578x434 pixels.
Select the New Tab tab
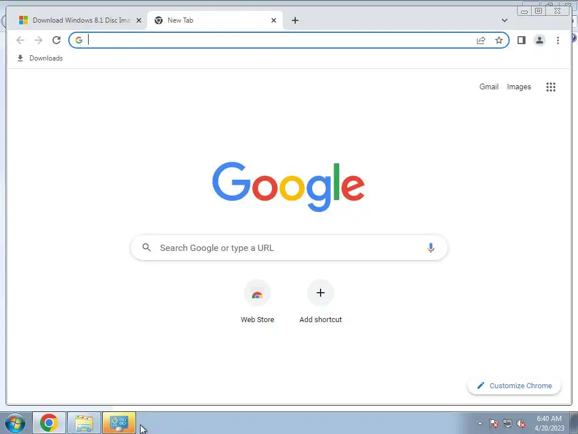215,20
